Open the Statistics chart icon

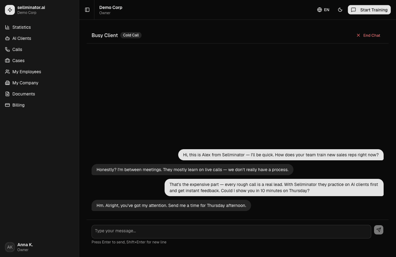tap(7, 27)
